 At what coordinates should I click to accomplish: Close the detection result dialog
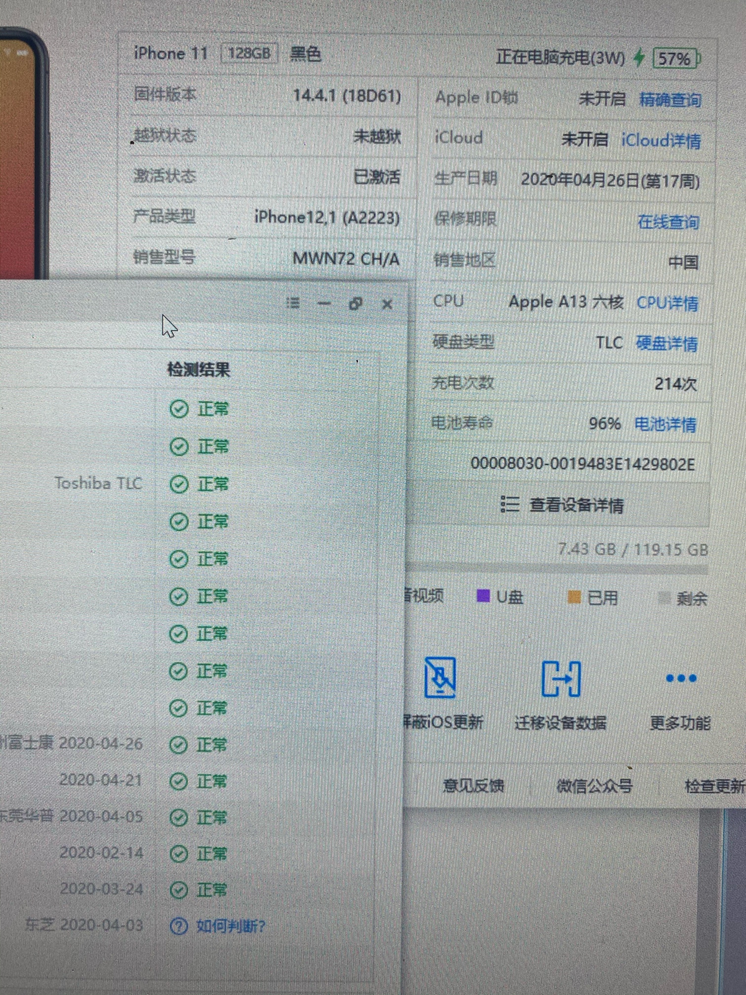point(387,305)
